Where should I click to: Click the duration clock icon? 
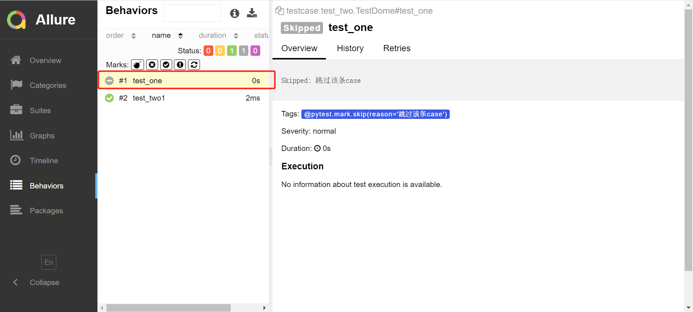coord(317,148)
